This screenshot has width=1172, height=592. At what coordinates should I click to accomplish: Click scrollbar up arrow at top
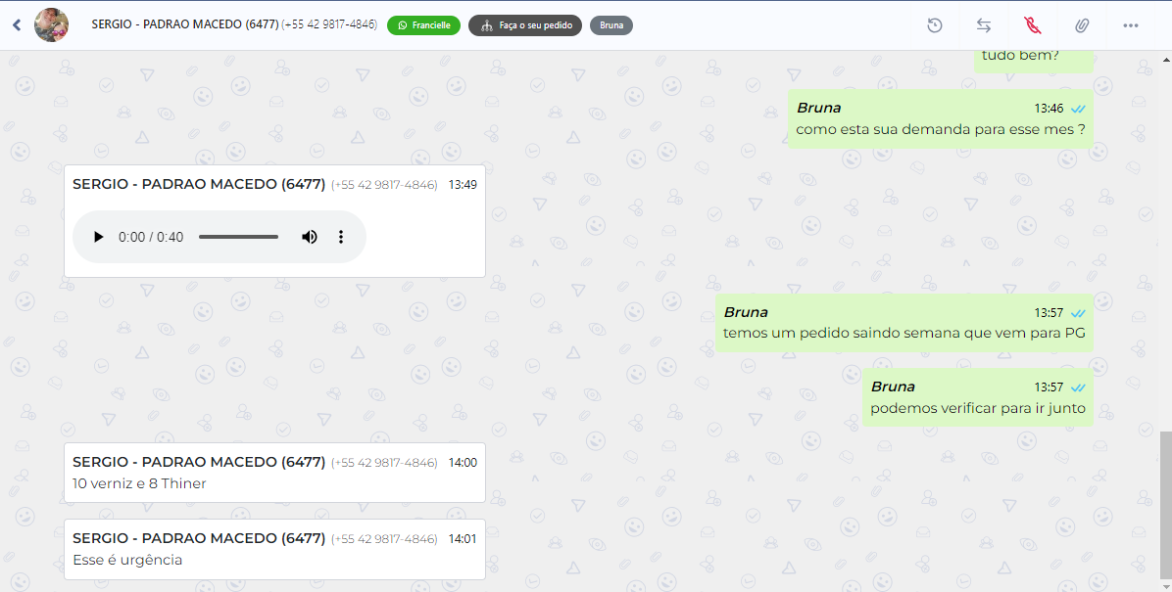pos(1166,59)
